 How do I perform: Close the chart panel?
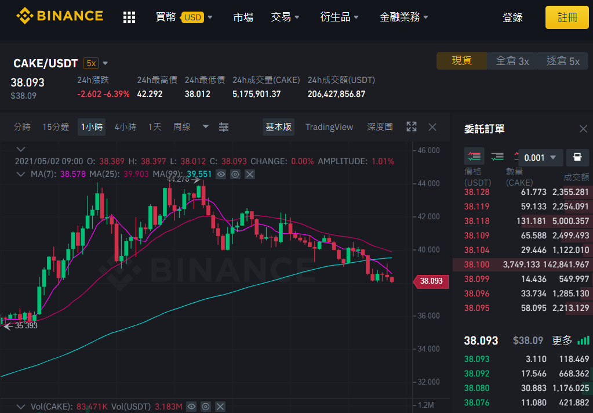point(432,127)
